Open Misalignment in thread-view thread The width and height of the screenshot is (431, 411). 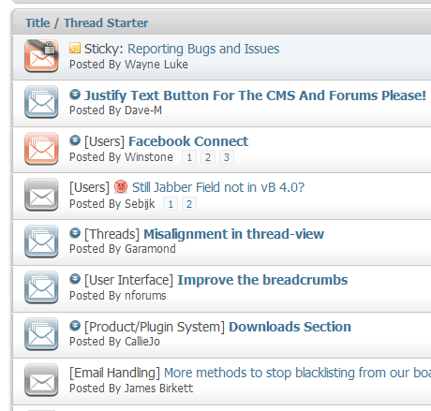coord(233,234)
